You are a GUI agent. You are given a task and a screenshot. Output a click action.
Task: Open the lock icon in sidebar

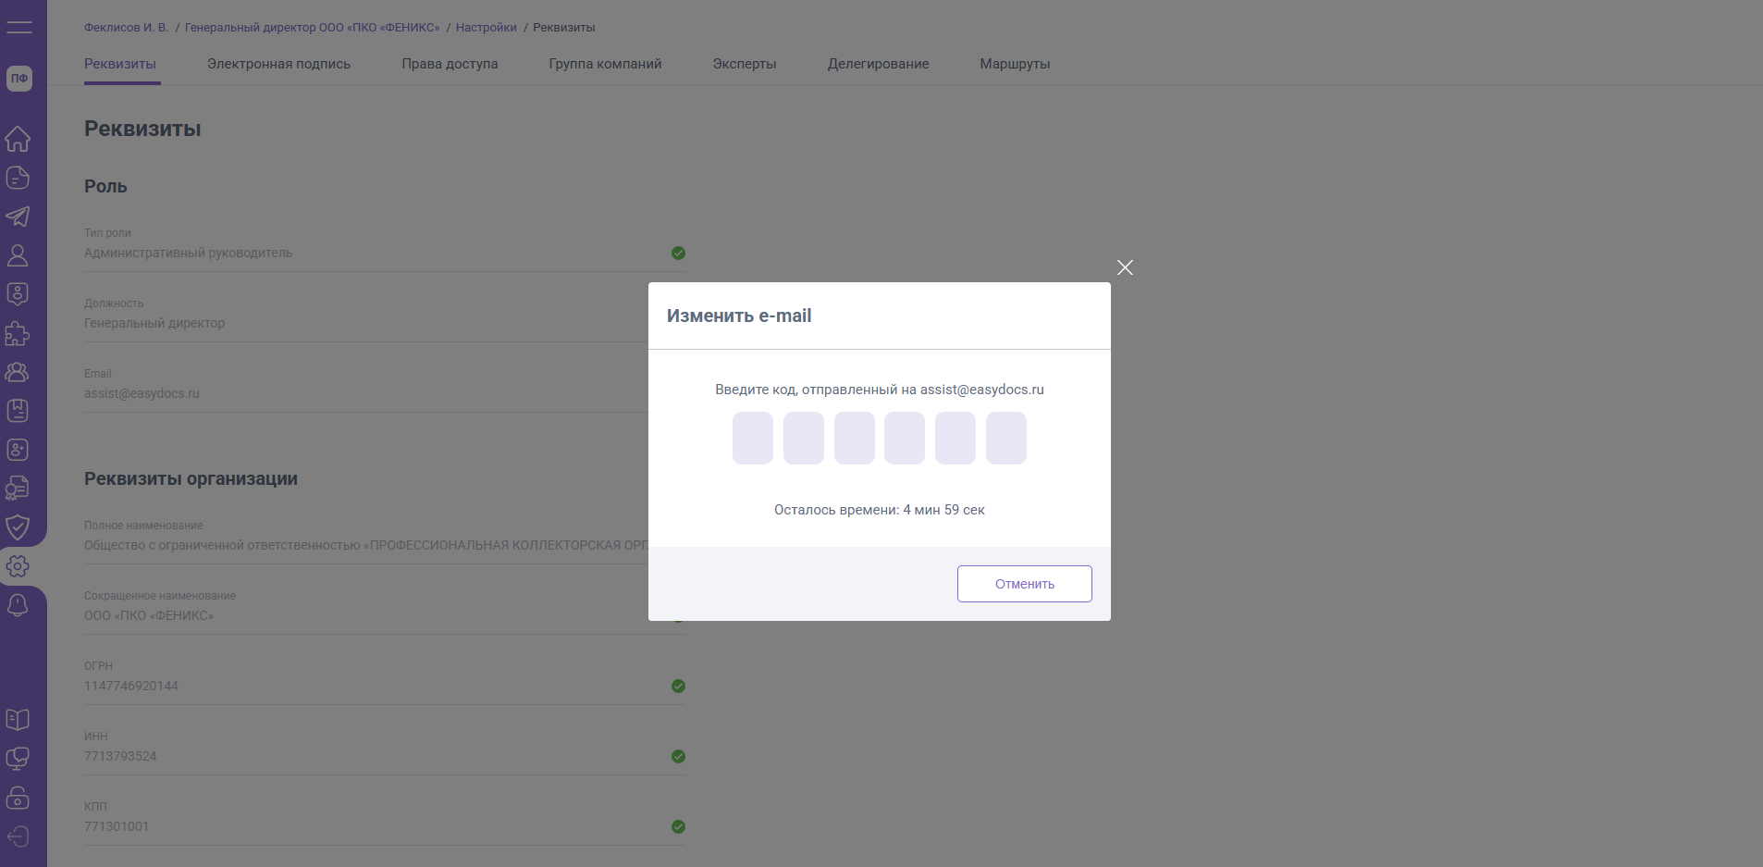click(x=18, y=798)
